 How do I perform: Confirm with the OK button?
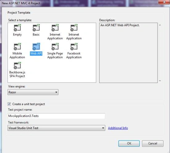click(129, 143)
